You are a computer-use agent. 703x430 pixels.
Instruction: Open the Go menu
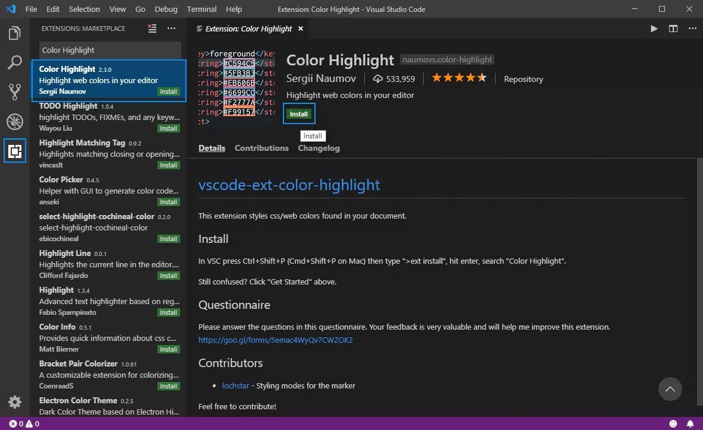pos(140,9)
